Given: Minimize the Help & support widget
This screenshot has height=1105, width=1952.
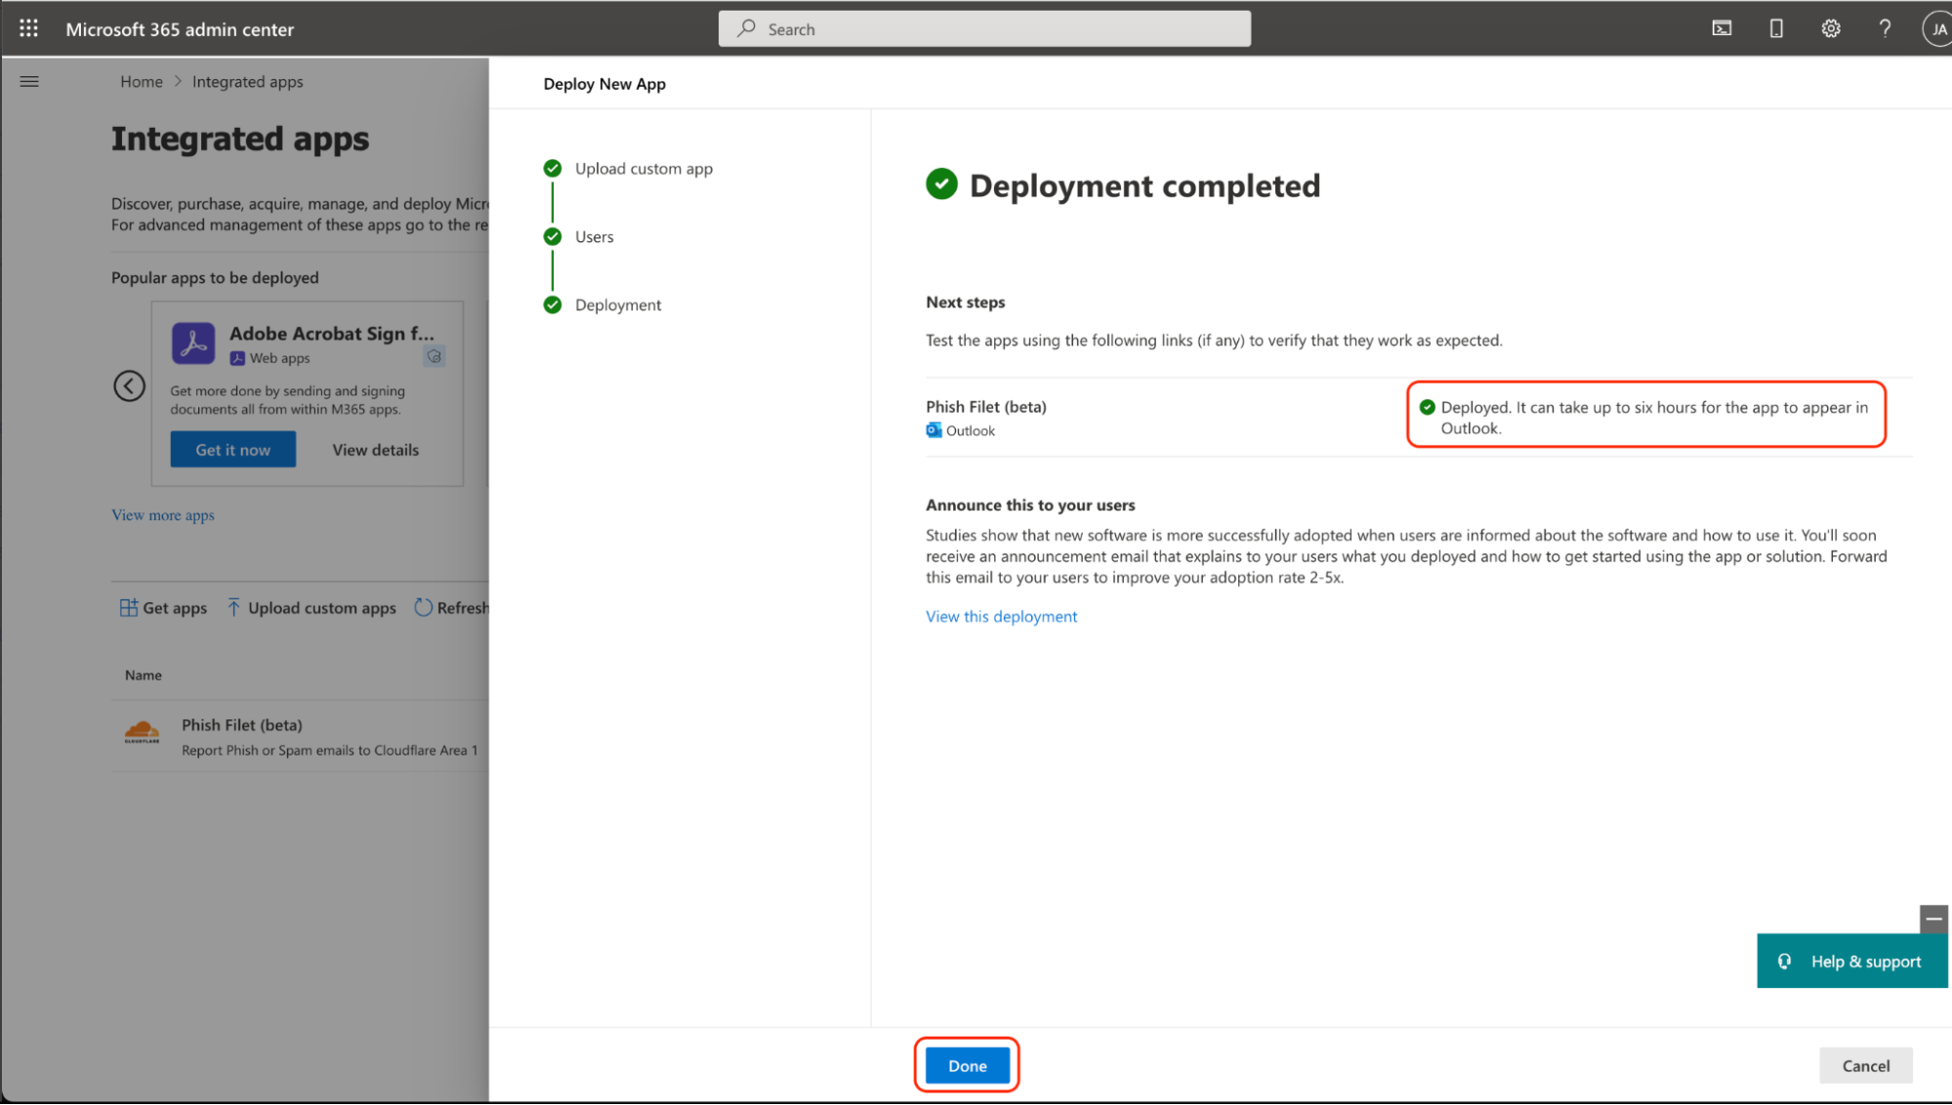Looking at the screenshot, I should coord(1933,919).
